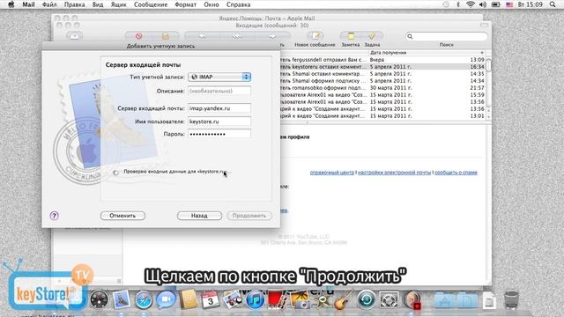The width and height of the screenshot is (564, 317).
Task: Open System Preferences gears in Dock
Action: click(x=390, y=299)
